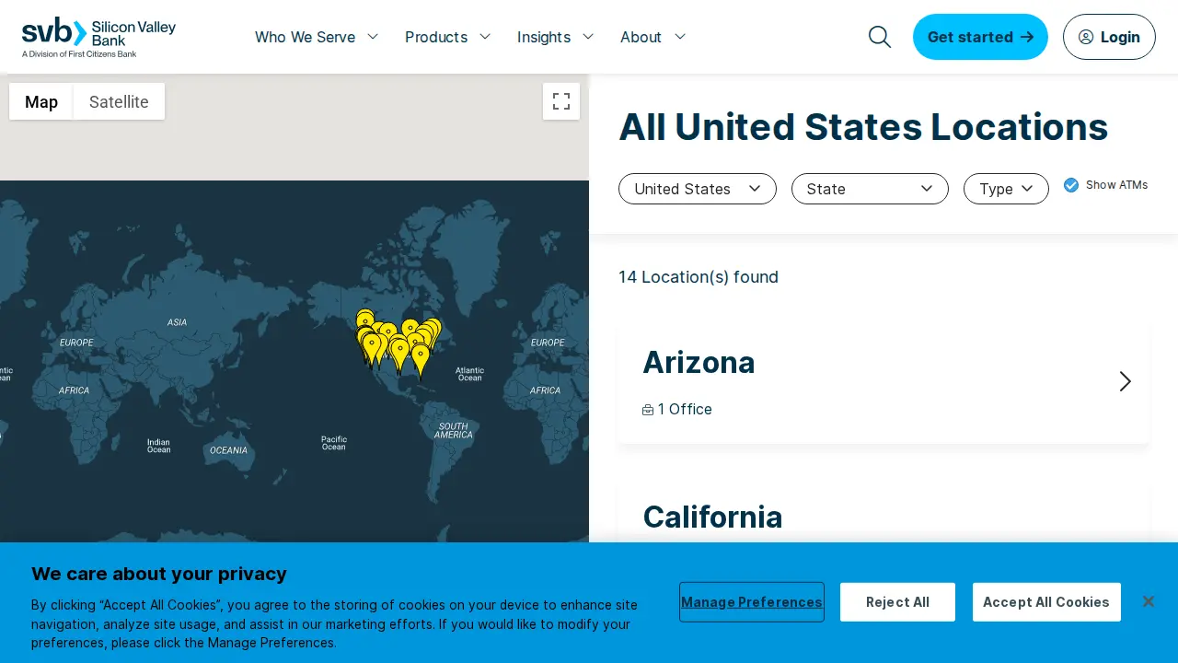Expand the Insights menu

click(556, 37)
